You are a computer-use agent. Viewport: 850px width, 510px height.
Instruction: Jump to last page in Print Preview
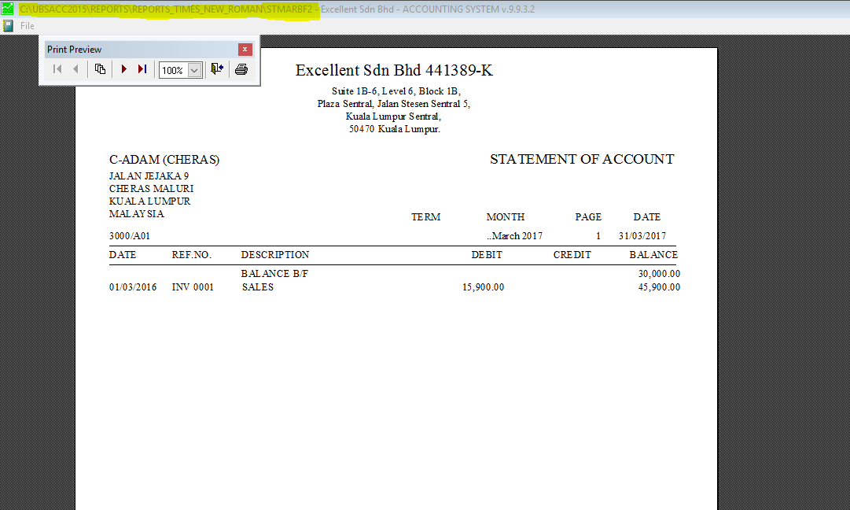click(142, 69)
